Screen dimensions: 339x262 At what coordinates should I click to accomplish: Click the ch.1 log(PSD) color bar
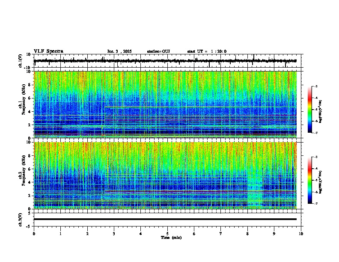[x=310, y=110]
